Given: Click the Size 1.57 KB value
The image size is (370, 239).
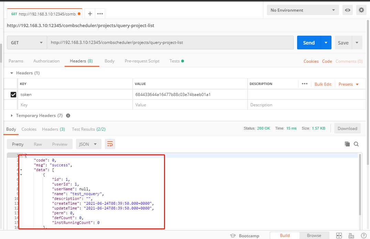Looking at the screenshot, I should [x=318, y=129].
